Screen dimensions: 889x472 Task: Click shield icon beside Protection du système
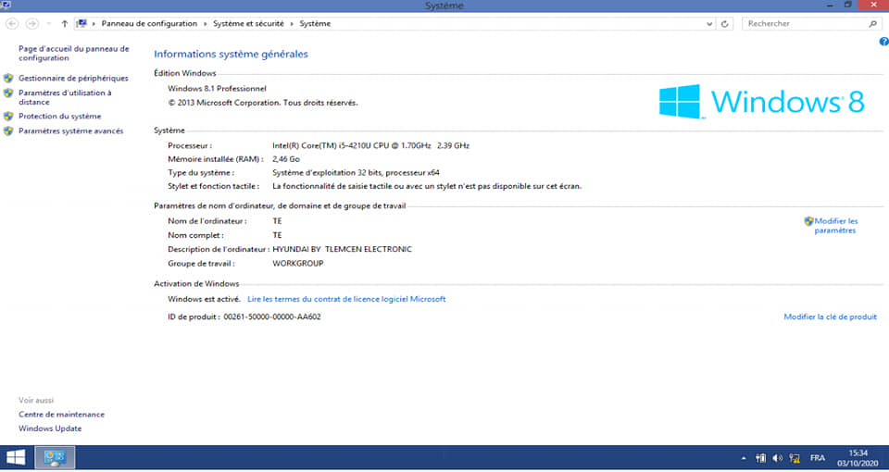8,117
